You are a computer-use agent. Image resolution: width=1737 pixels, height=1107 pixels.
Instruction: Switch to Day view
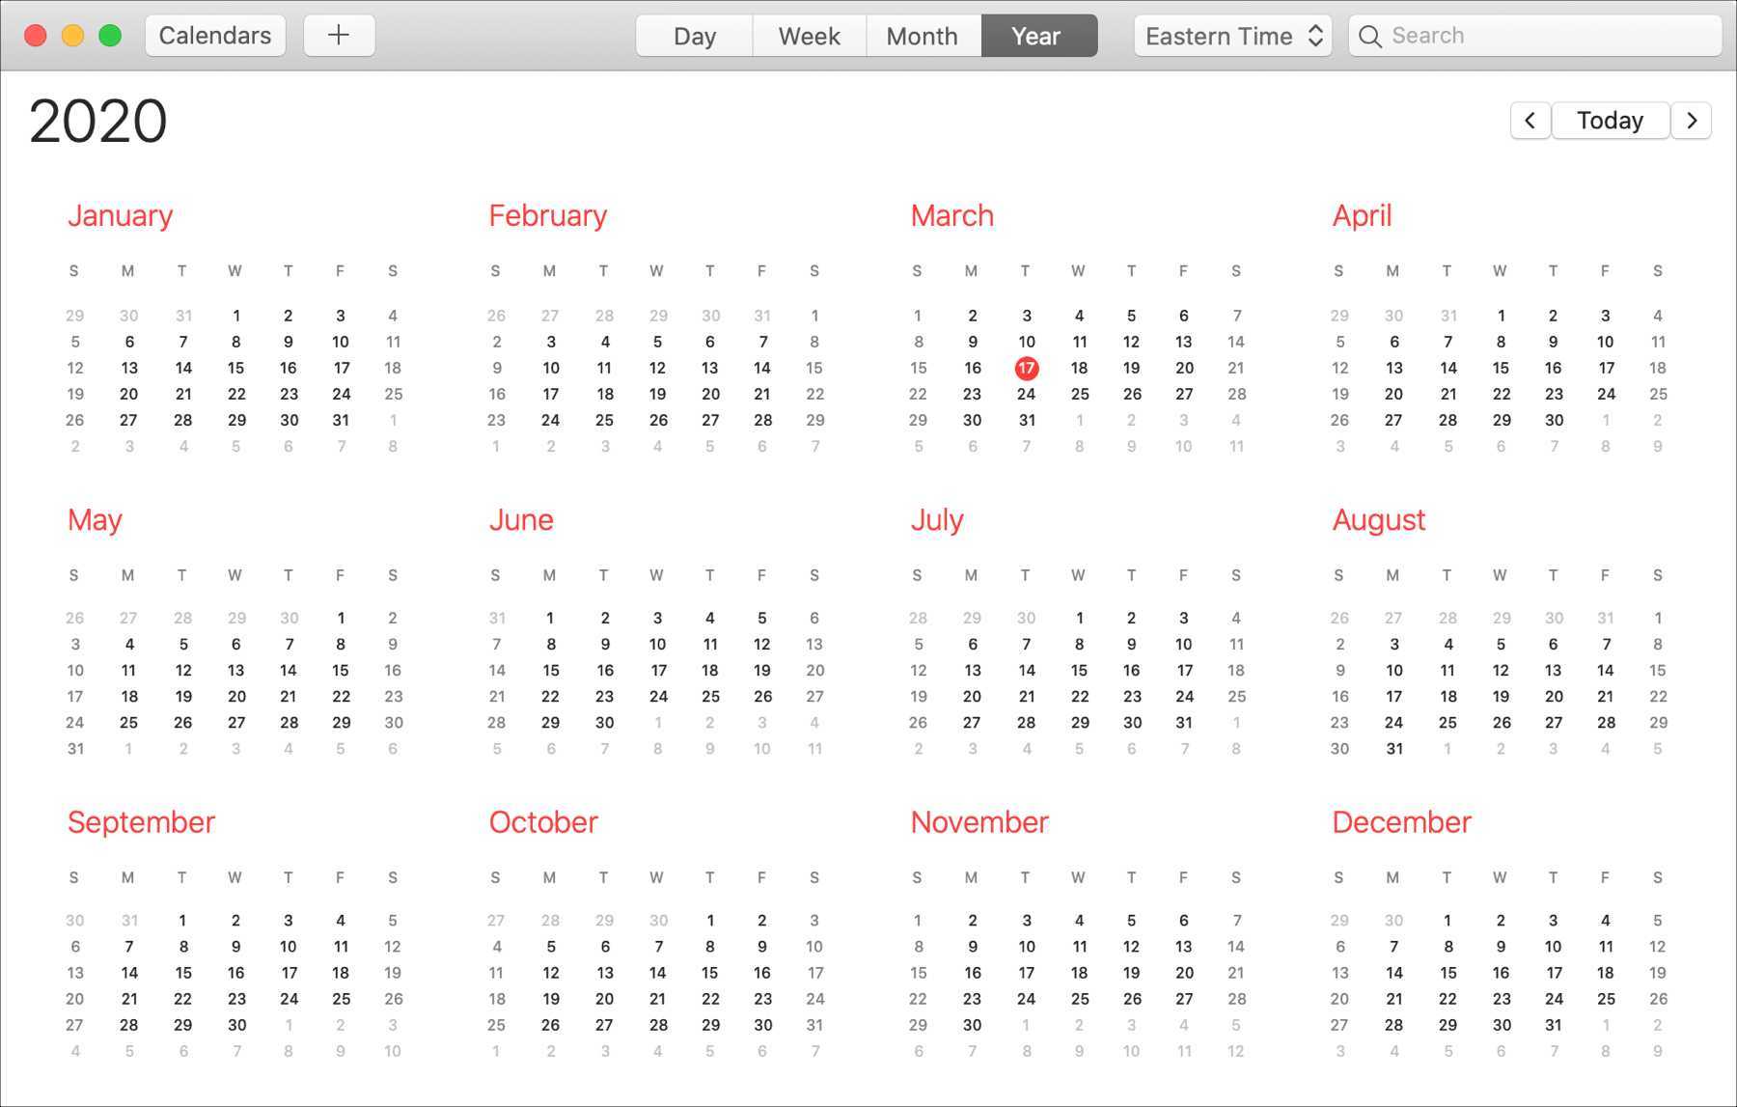tap(694, 36)
